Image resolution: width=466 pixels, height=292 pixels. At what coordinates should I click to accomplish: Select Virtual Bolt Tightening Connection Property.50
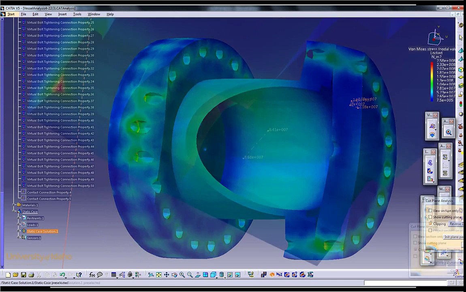point(60,186)
